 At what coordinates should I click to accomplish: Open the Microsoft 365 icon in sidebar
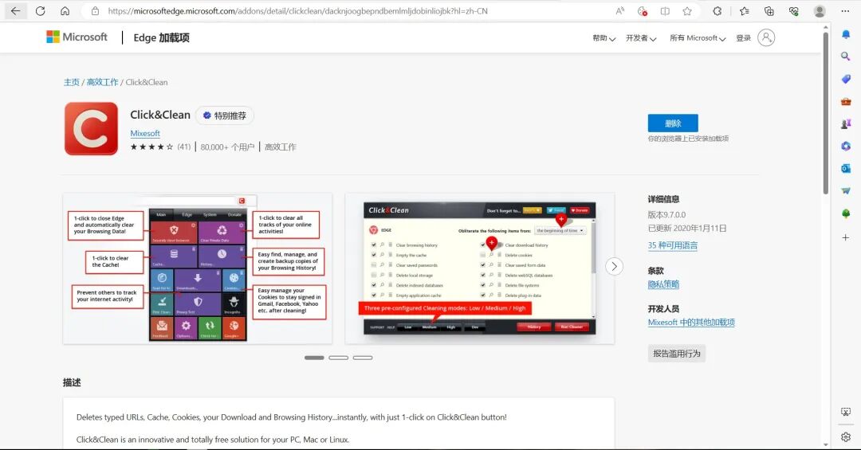point(846,146)
